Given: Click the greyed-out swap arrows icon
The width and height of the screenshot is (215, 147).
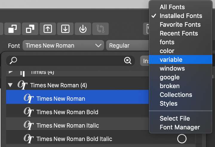Looking at the screenshot, I should coord(101,29).
